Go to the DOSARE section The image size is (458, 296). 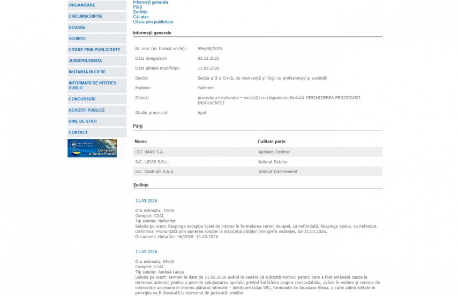pos(77,27)
